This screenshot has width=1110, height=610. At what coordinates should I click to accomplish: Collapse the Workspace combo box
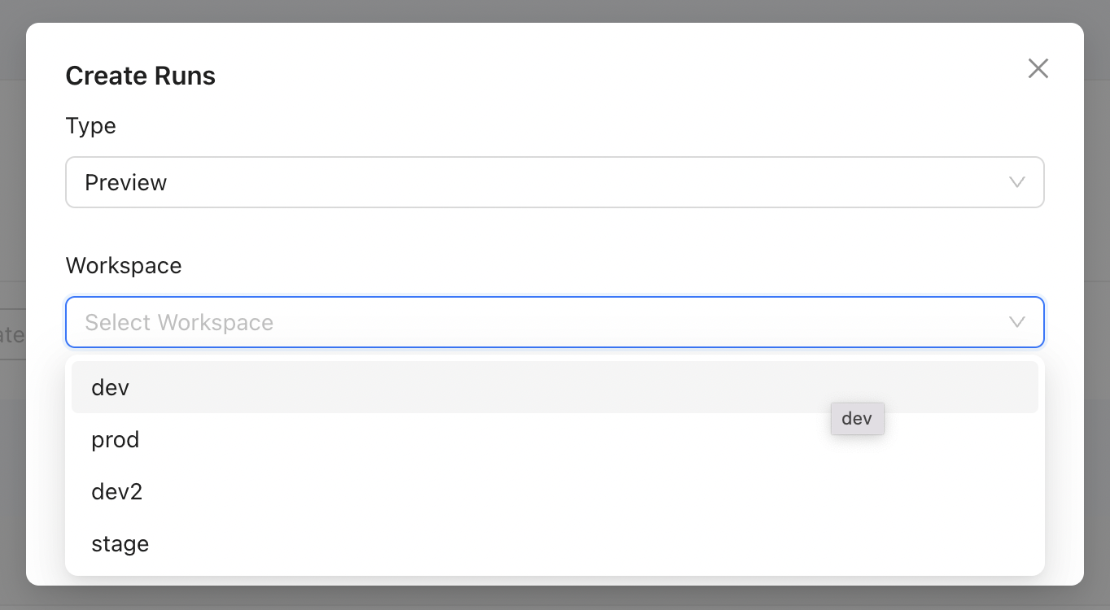[553, 322]
